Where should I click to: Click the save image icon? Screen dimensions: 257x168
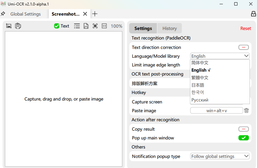pos(86,26)
